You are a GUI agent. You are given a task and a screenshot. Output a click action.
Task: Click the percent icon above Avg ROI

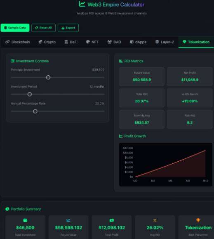pos(155,220)
